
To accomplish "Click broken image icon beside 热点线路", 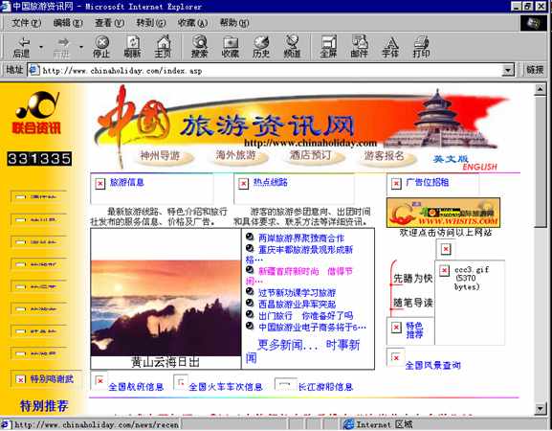I will [x=243, y=183].
